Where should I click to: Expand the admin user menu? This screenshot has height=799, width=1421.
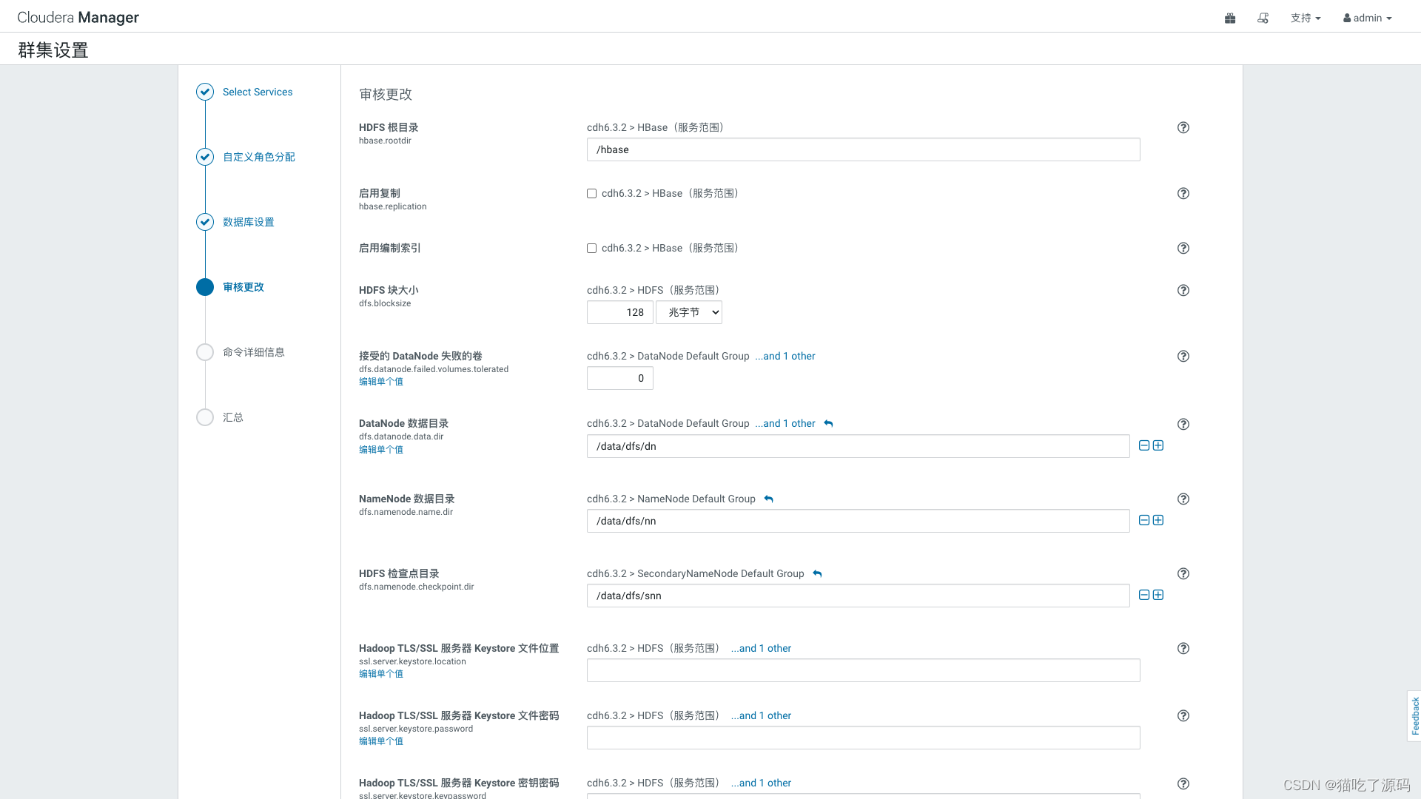click(x=1367, y=18)
